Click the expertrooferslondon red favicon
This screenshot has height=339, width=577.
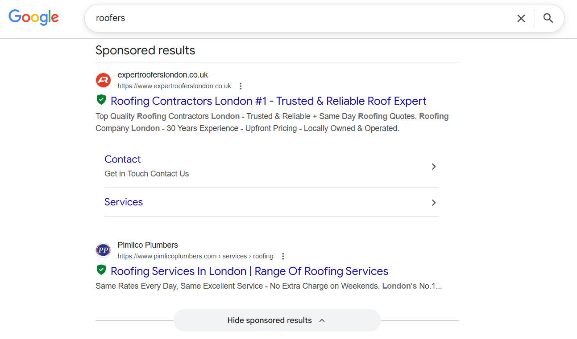click(103, 80)
